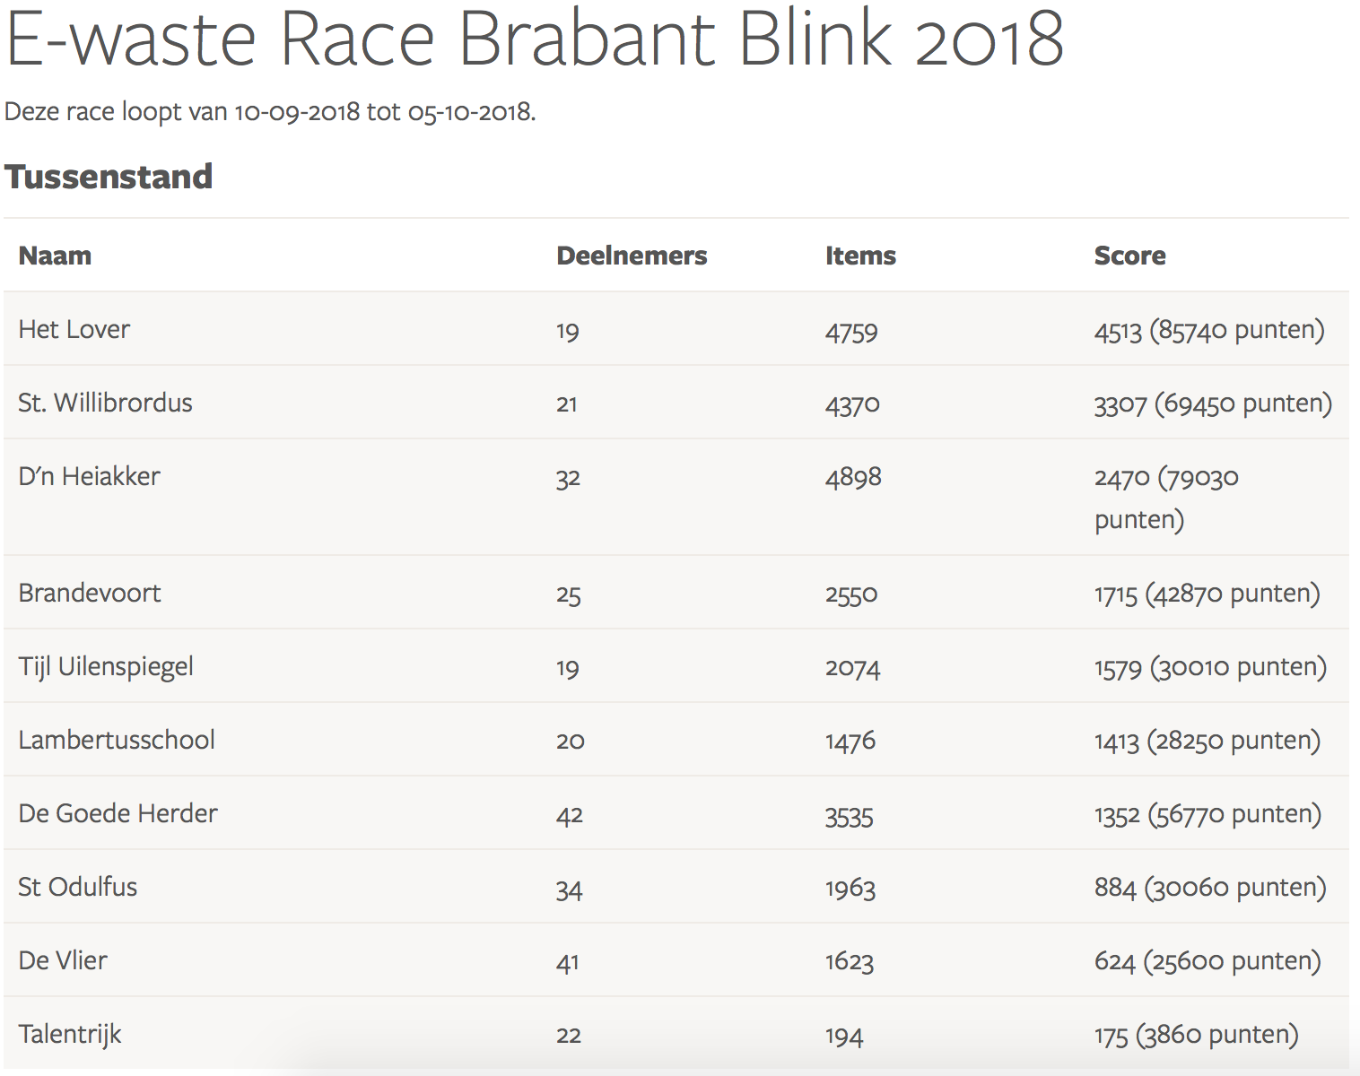Click the Deelnemers column header
1360x1076 pixels.
[632, 256]
